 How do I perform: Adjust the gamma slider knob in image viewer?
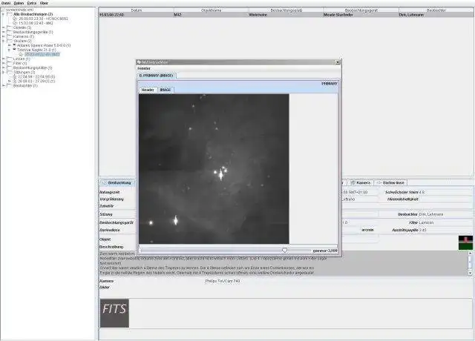pos(284,251)
